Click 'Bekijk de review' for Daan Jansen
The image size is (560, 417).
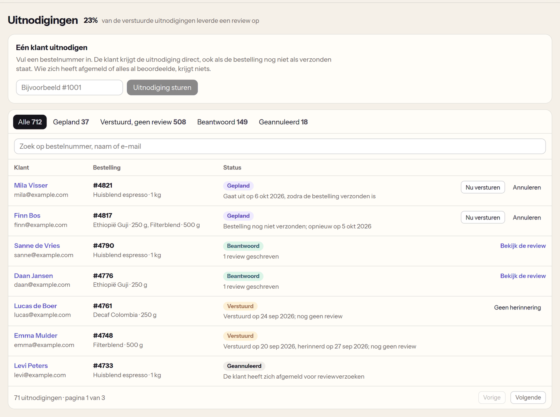pos(523,276)
